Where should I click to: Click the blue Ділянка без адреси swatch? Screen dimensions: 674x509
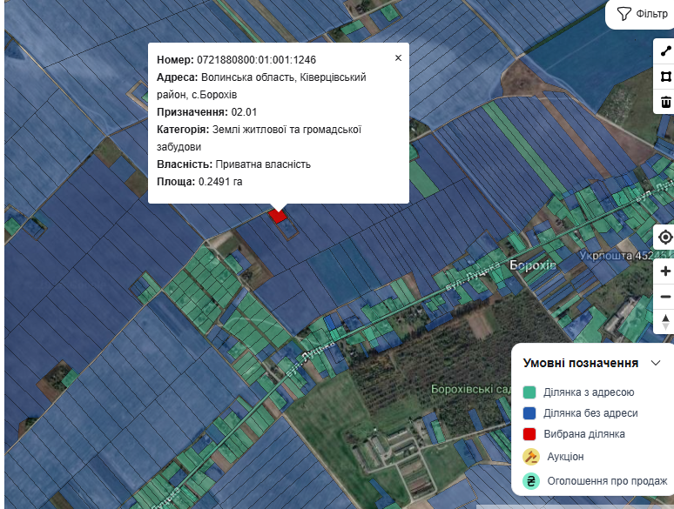529,413
